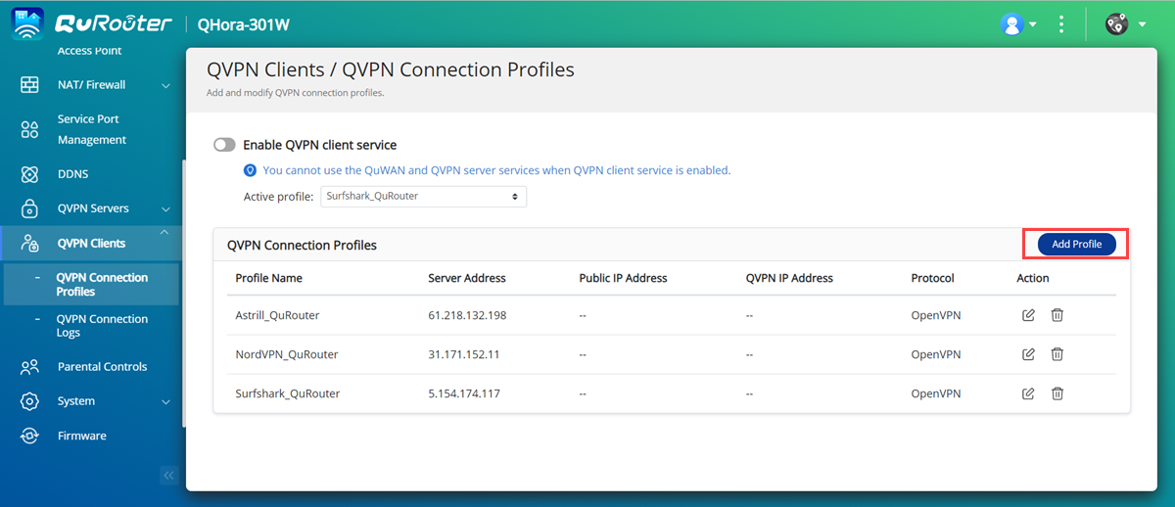This screenshot has width=1175, height=507.
Task: Click the Add Profile button
Action: tap(1076, 244)
